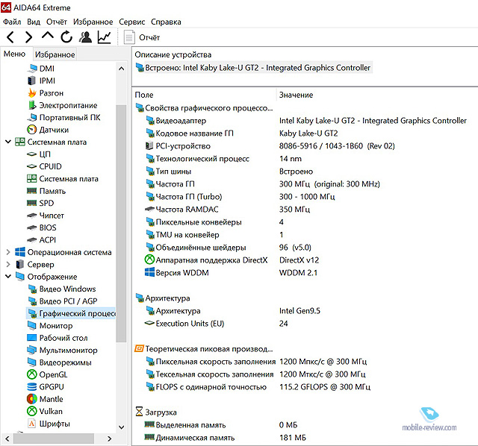Viewport: 478px width, 446px height.
Task: Open the Избранное menu
Action: pos(93,22)
